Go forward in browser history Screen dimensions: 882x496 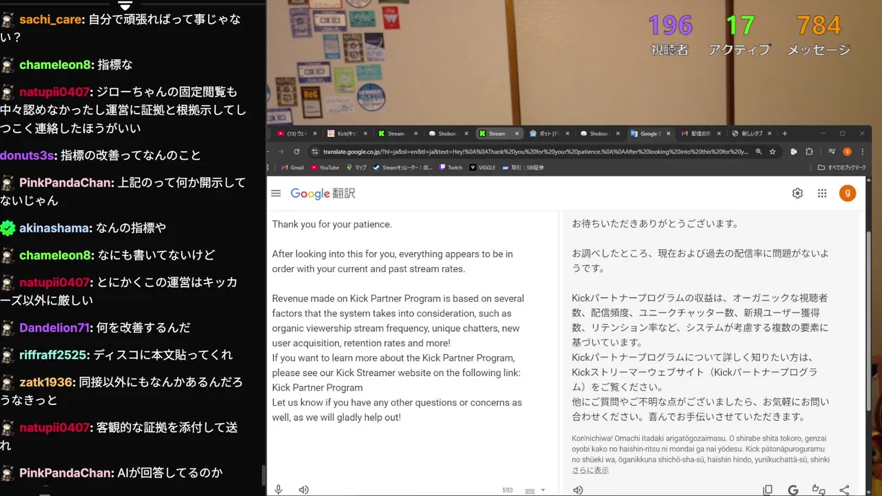pyautogui.click(x=280, y=152)
